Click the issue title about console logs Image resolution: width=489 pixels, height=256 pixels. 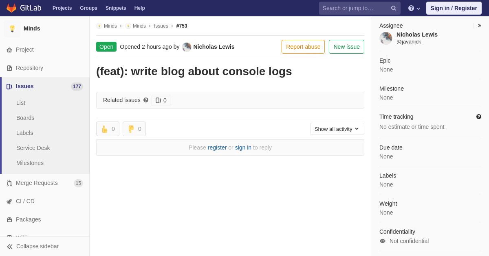pyautogui.click(x=194, y=72)
